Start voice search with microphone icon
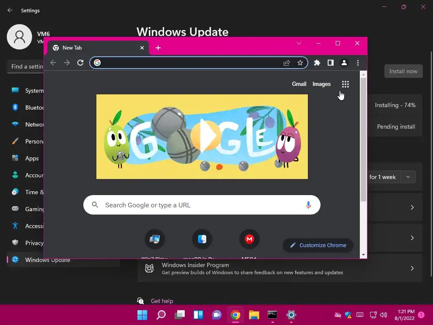 pos(308,205)
